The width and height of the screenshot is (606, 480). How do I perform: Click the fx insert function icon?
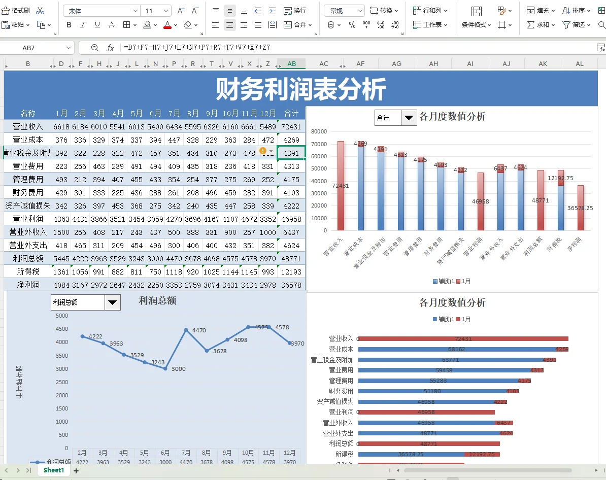(110, 48)
